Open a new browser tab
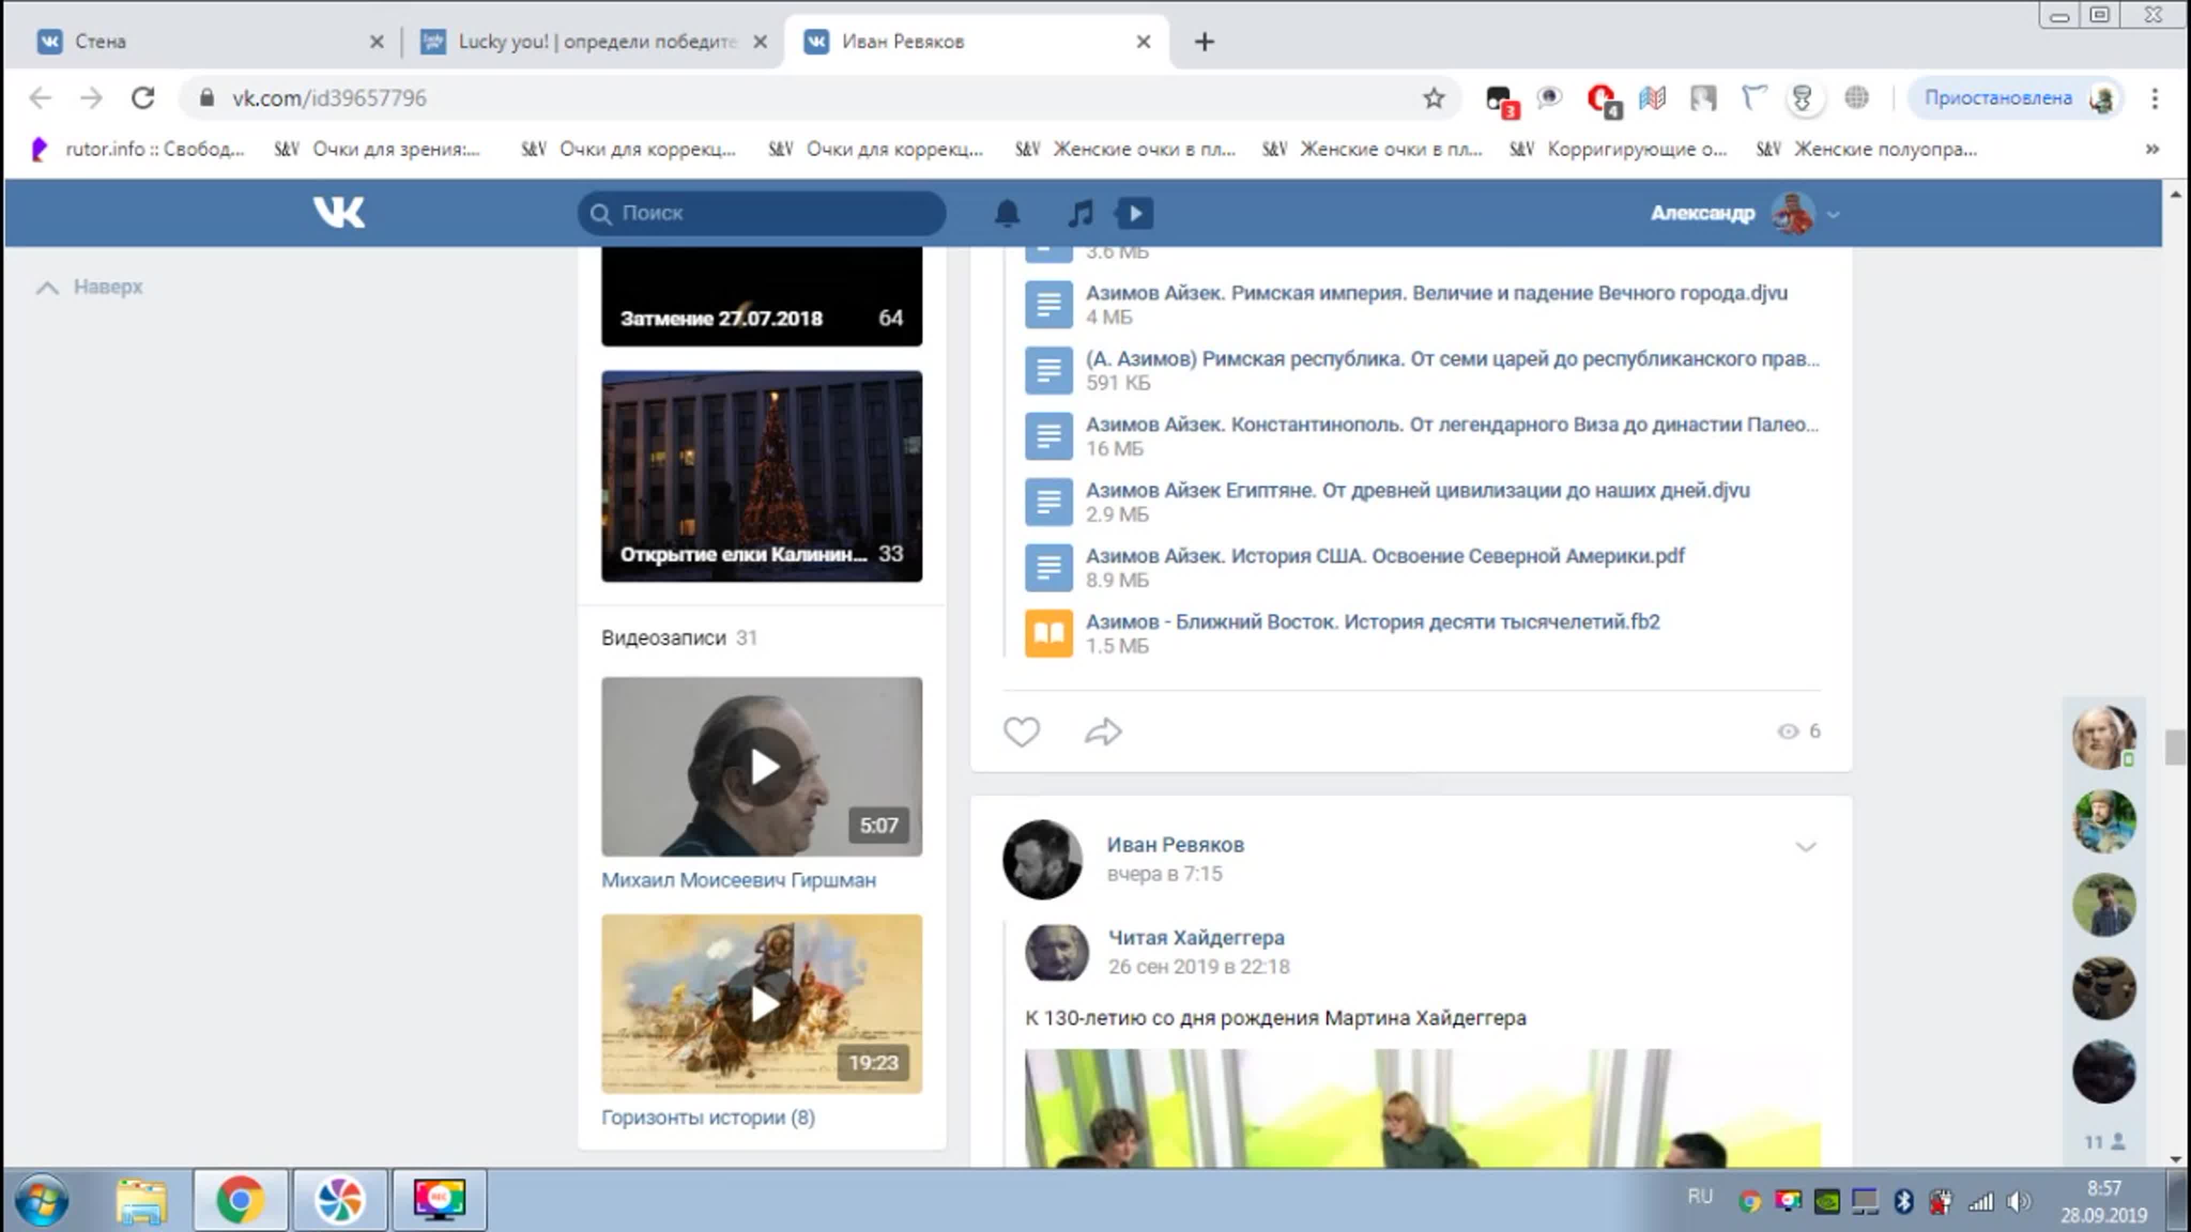The height and width of the screenshot is (1232, 2191). coord(1204,42)
